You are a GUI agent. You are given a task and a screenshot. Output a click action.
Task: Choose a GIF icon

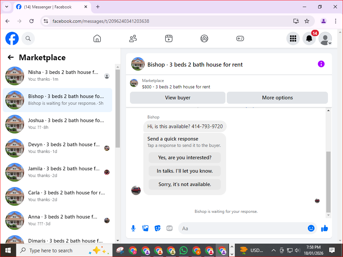[x=169, y=228]
